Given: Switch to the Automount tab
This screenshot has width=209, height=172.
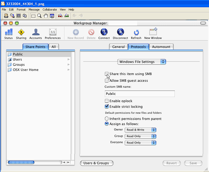Looking at the screenshot, I should pyautogui.click(x=161, y=47).
